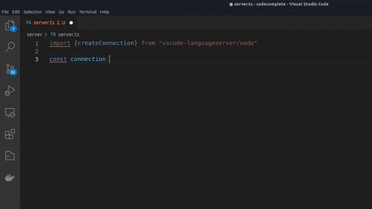The image size is (372, 209).
Task: Click the import keyword on line 1
Action: (60, 44)
